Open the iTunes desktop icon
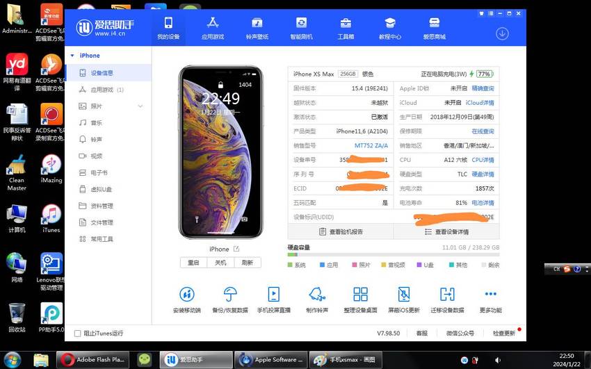Viewport: 591px width, 369px height. coord(51,218)
